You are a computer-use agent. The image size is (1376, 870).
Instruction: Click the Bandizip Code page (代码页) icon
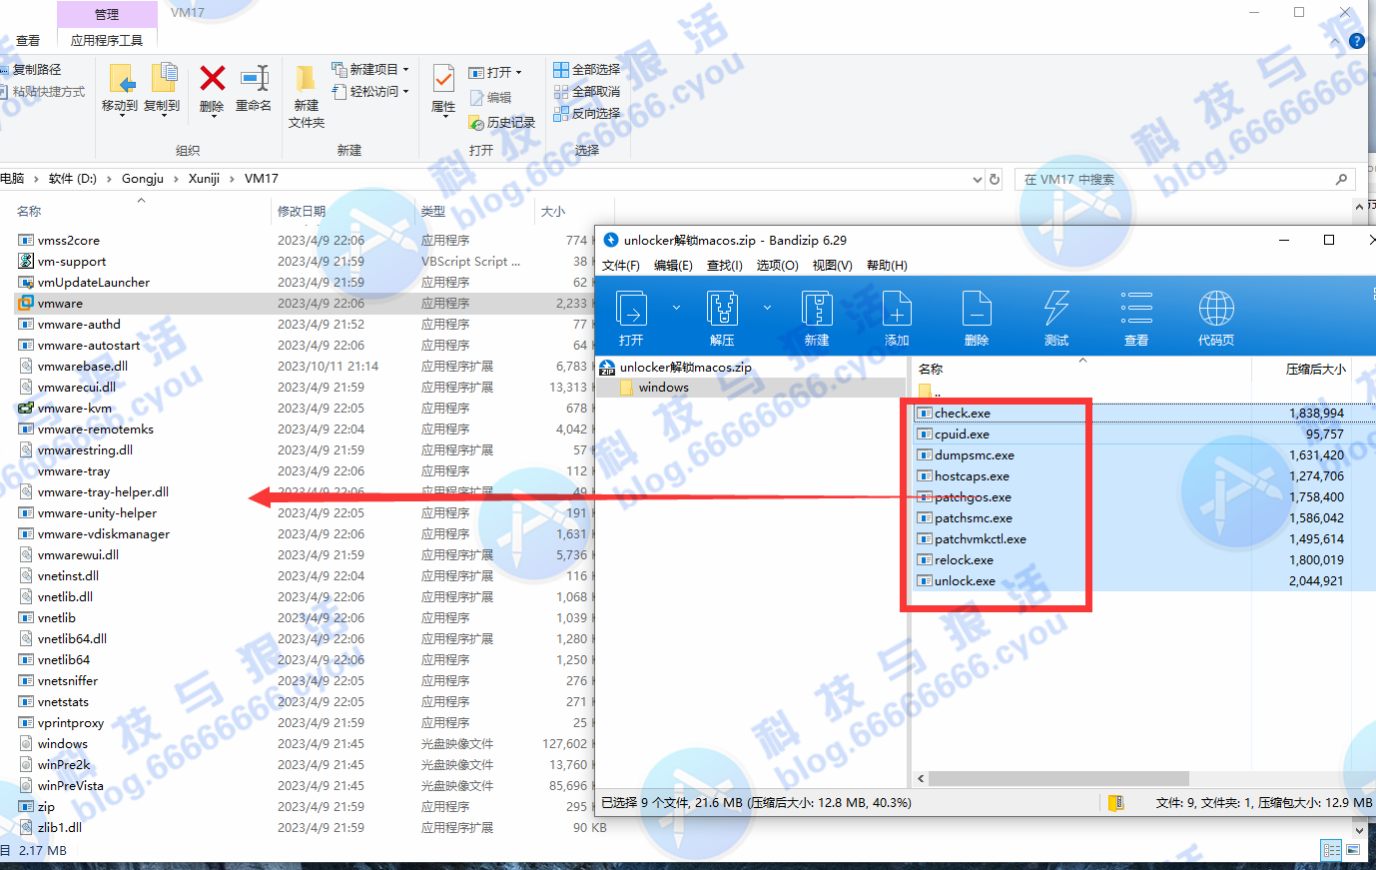click(x=1216, y=309)
